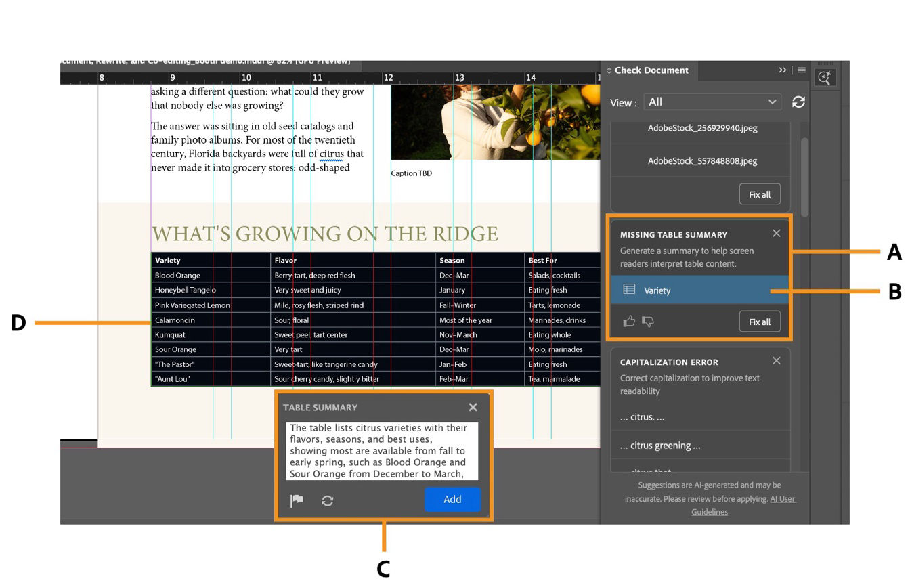Screen dimensions: 910x585
Task: Click the "Most of the year" cell
Action: (x=480, y=320)
